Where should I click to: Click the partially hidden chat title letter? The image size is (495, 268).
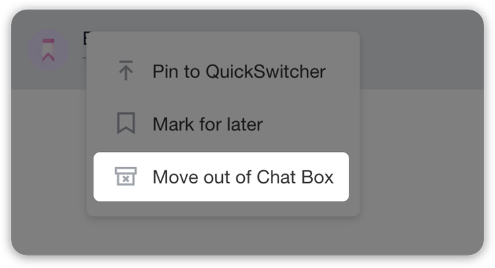click(85, 38)
